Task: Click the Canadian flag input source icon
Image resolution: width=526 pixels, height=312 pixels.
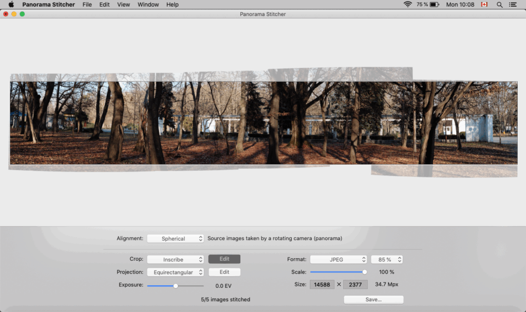Action: pos(483,5)
